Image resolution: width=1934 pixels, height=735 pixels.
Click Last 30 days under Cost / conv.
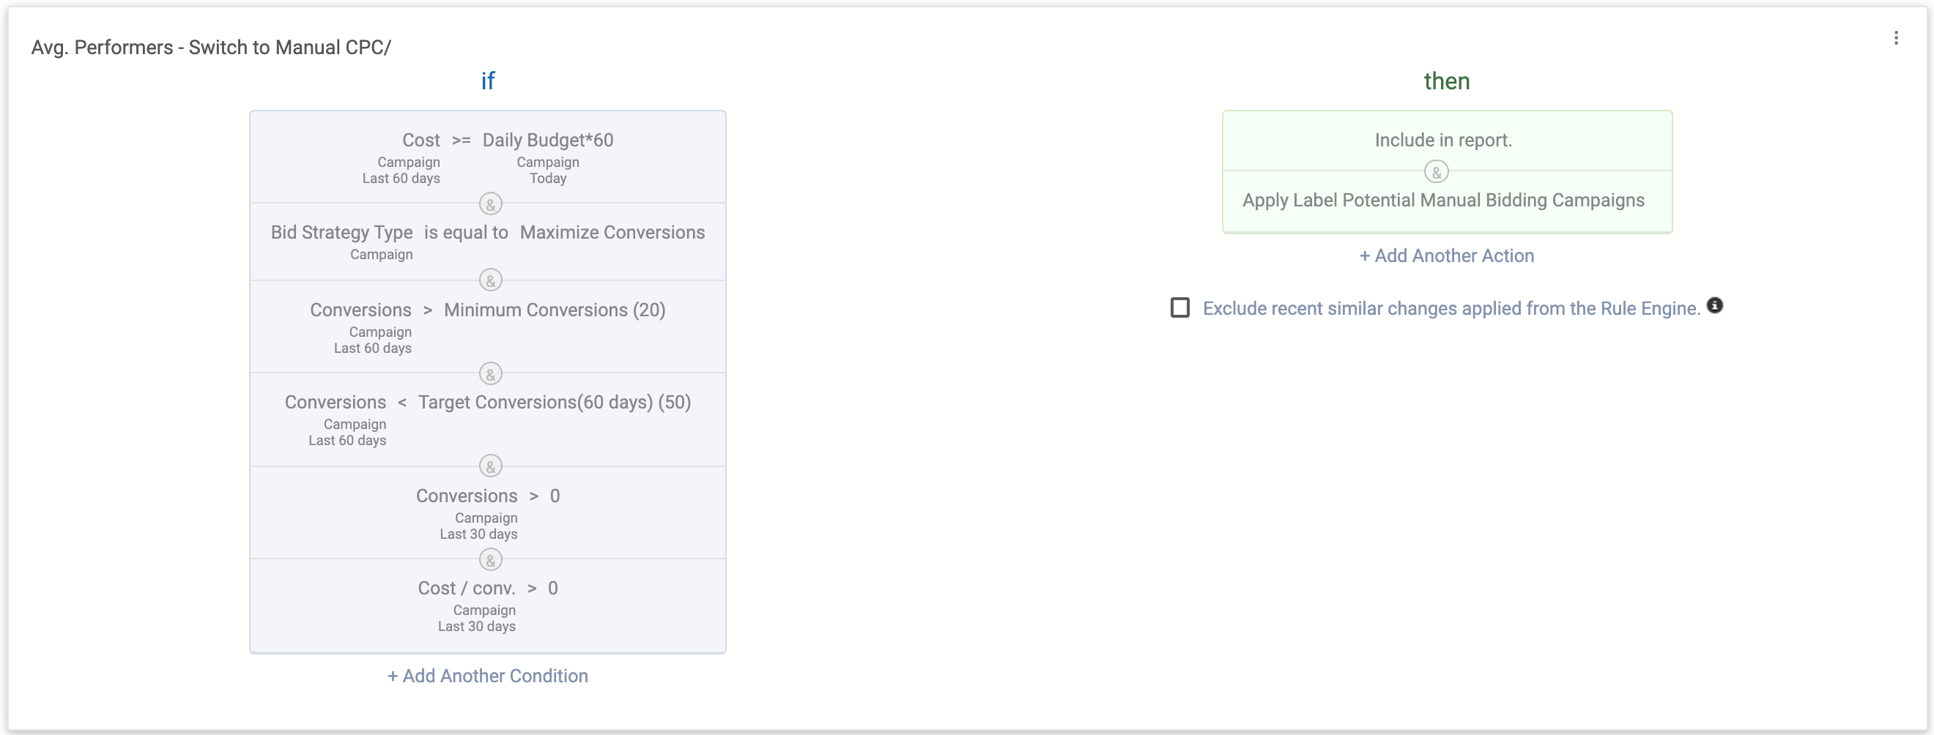click(477, 626)
